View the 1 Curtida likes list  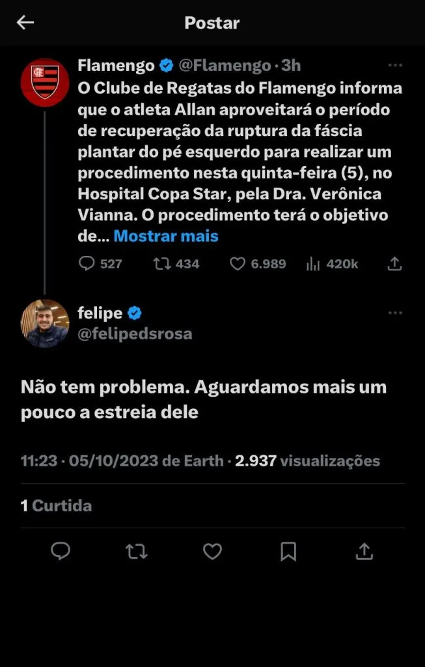[x=57, y=505]
